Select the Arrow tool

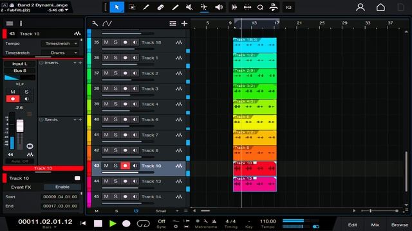pyautogui.click(x=117, y=7)
